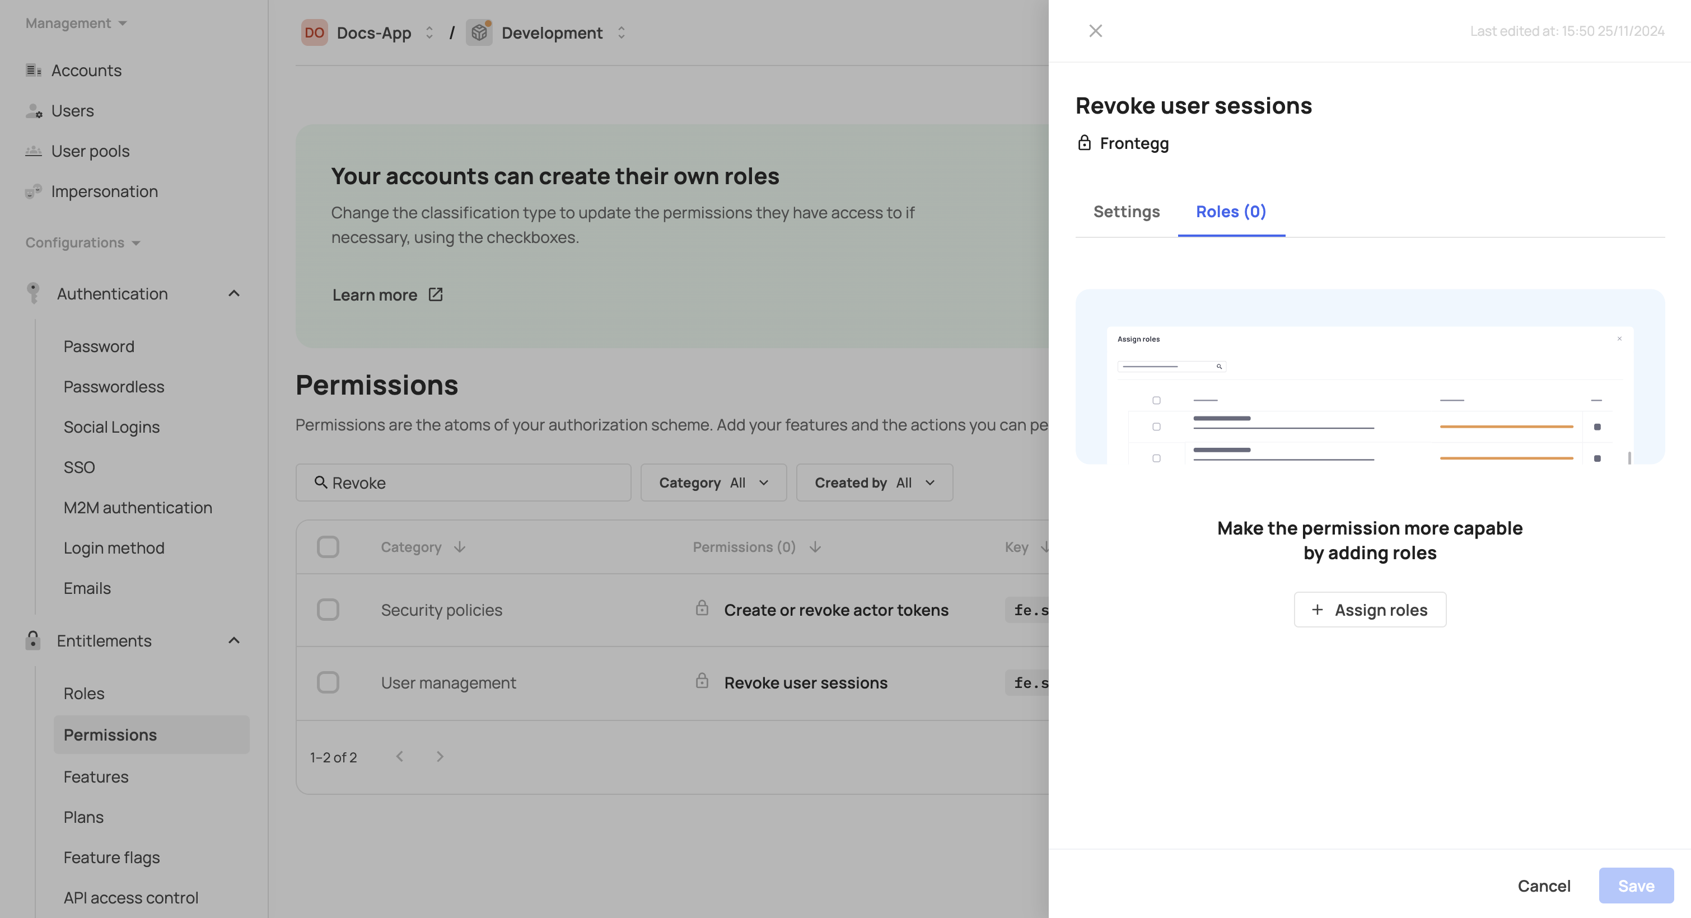Collapse the Authentication section chevron
Screen dimensions: 1691x918
(x=233, y=293)
